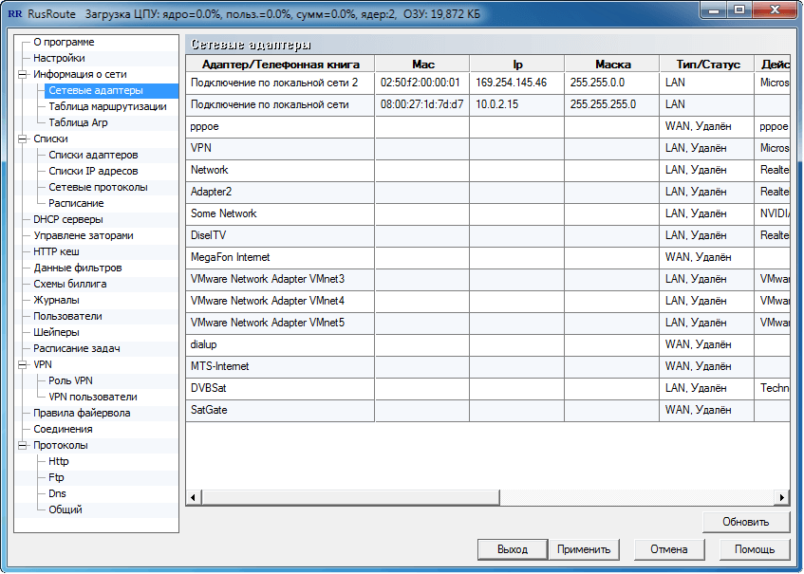Sort by the Mac column header

click(422, 65)
